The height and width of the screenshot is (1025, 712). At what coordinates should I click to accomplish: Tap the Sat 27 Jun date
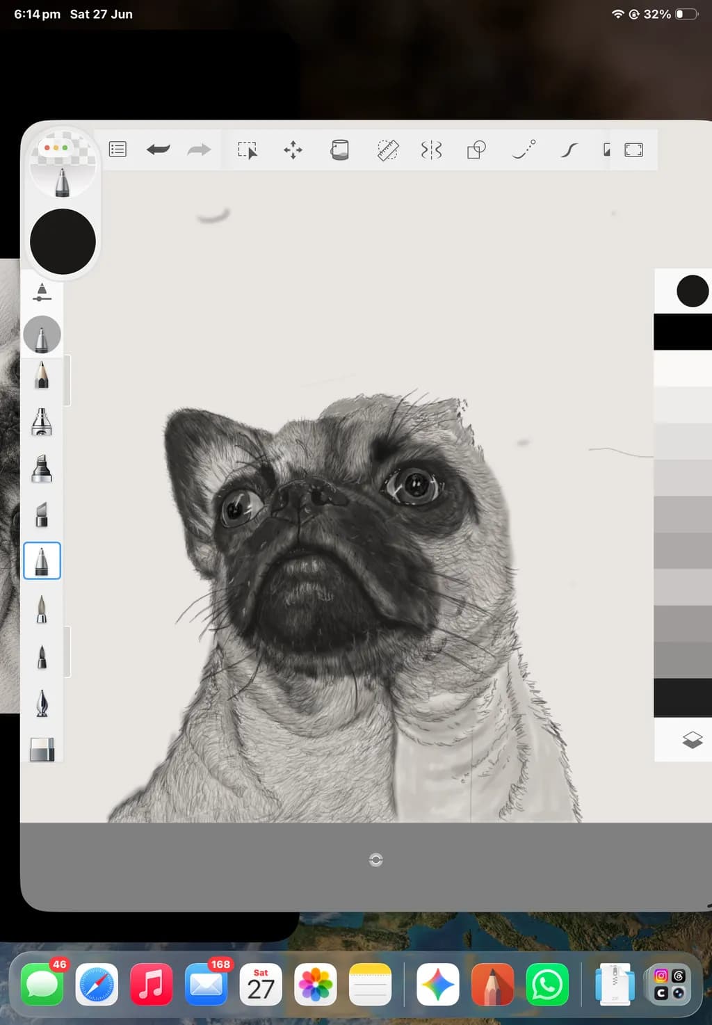[x=102, y=14]
